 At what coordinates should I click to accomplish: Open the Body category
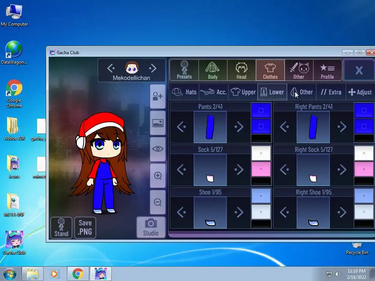coord(213,70)
